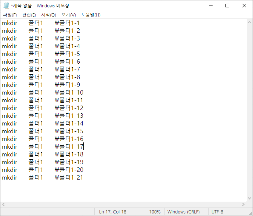Screen dimensions: 253x216
Task: Click the text ₩폴더1-10
Action: click(x=69, y=92)
